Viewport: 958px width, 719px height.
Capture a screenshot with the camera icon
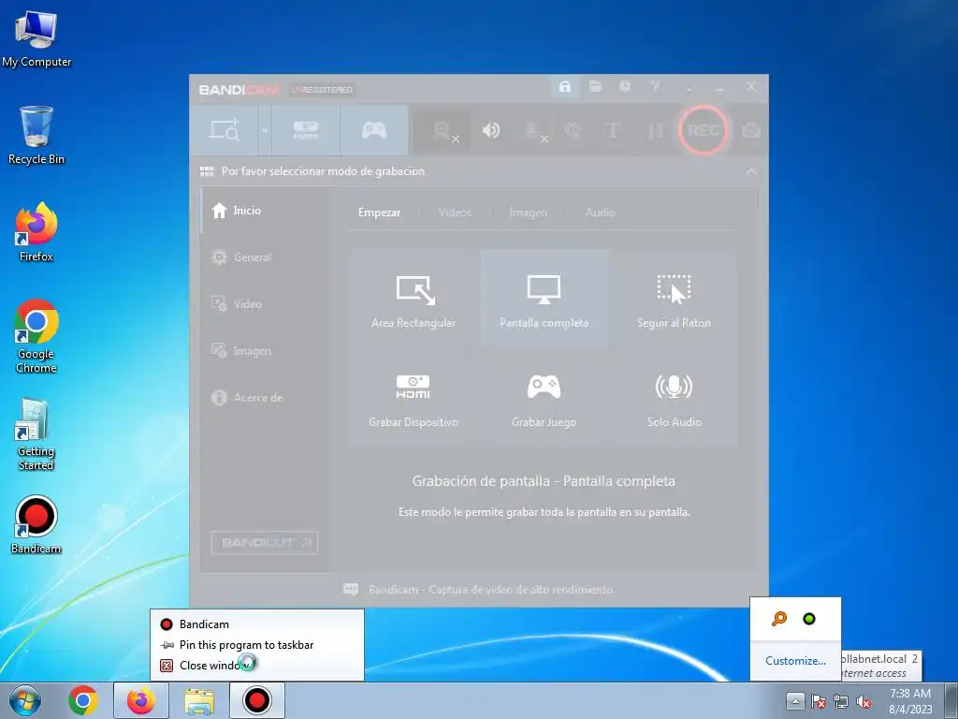coord(751,130)
